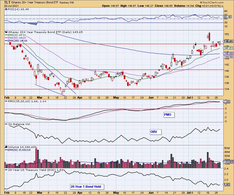Image resolution: width=234 pixels, height=195 pixels.
Task: Click the Apr label on the yield panel date axis
Action: [80, 193]
